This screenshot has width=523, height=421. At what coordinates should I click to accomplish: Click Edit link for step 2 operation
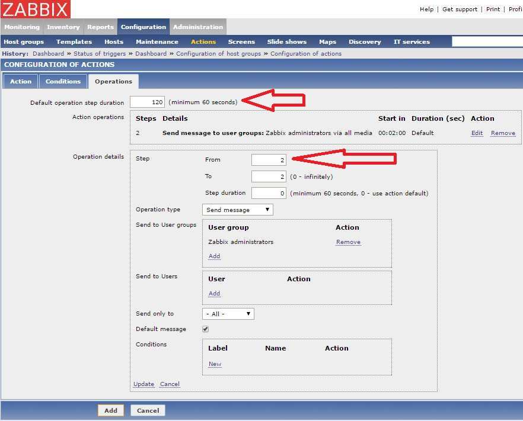click(x=477, y=133)
